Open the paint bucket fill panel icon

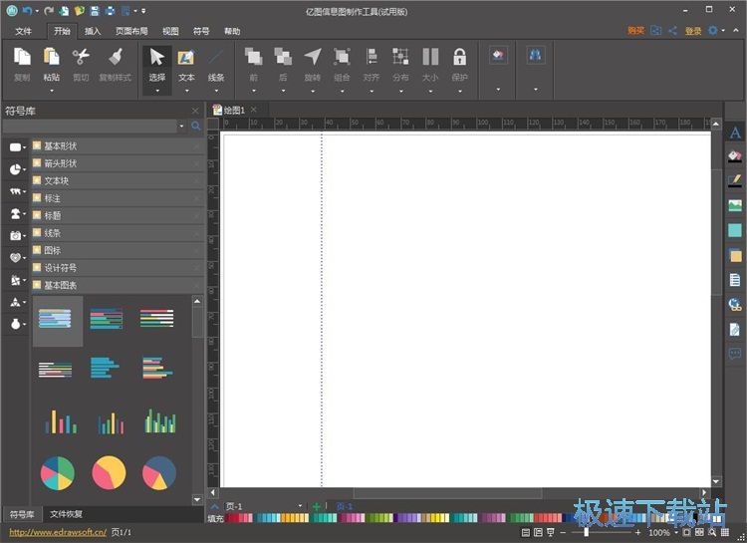click(735, 156)
